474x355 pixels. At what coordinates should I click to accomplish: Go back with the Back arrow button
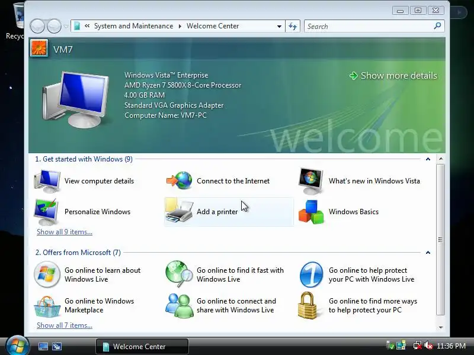click(x=37, y=26)
